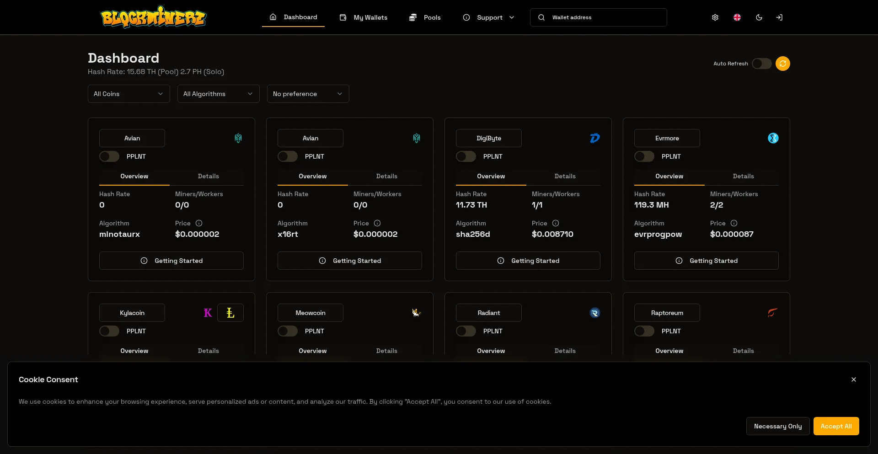The height and width of the screenshot is (454, 878).
Task: Toggle PPLNT switch on DigiByte card
Action: pos(466,156)
